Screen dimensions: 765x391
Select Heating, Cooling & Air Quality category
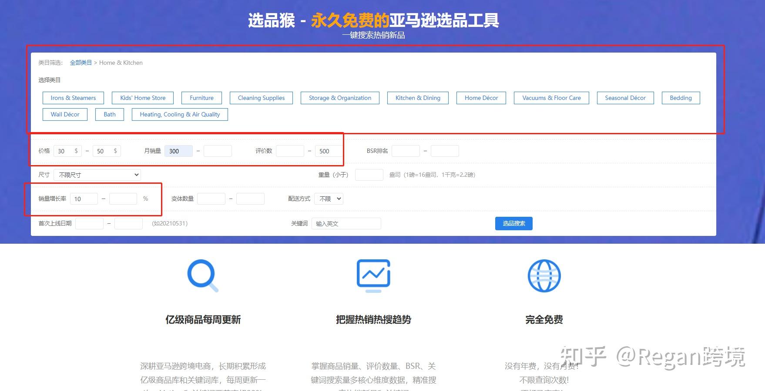point(180,114)
